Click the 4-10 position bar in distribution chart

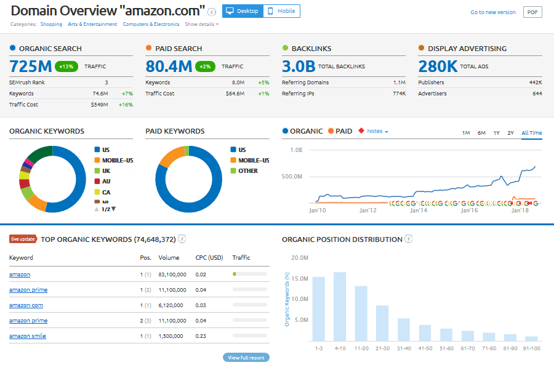pyautogui.click(x=340, y=307)
